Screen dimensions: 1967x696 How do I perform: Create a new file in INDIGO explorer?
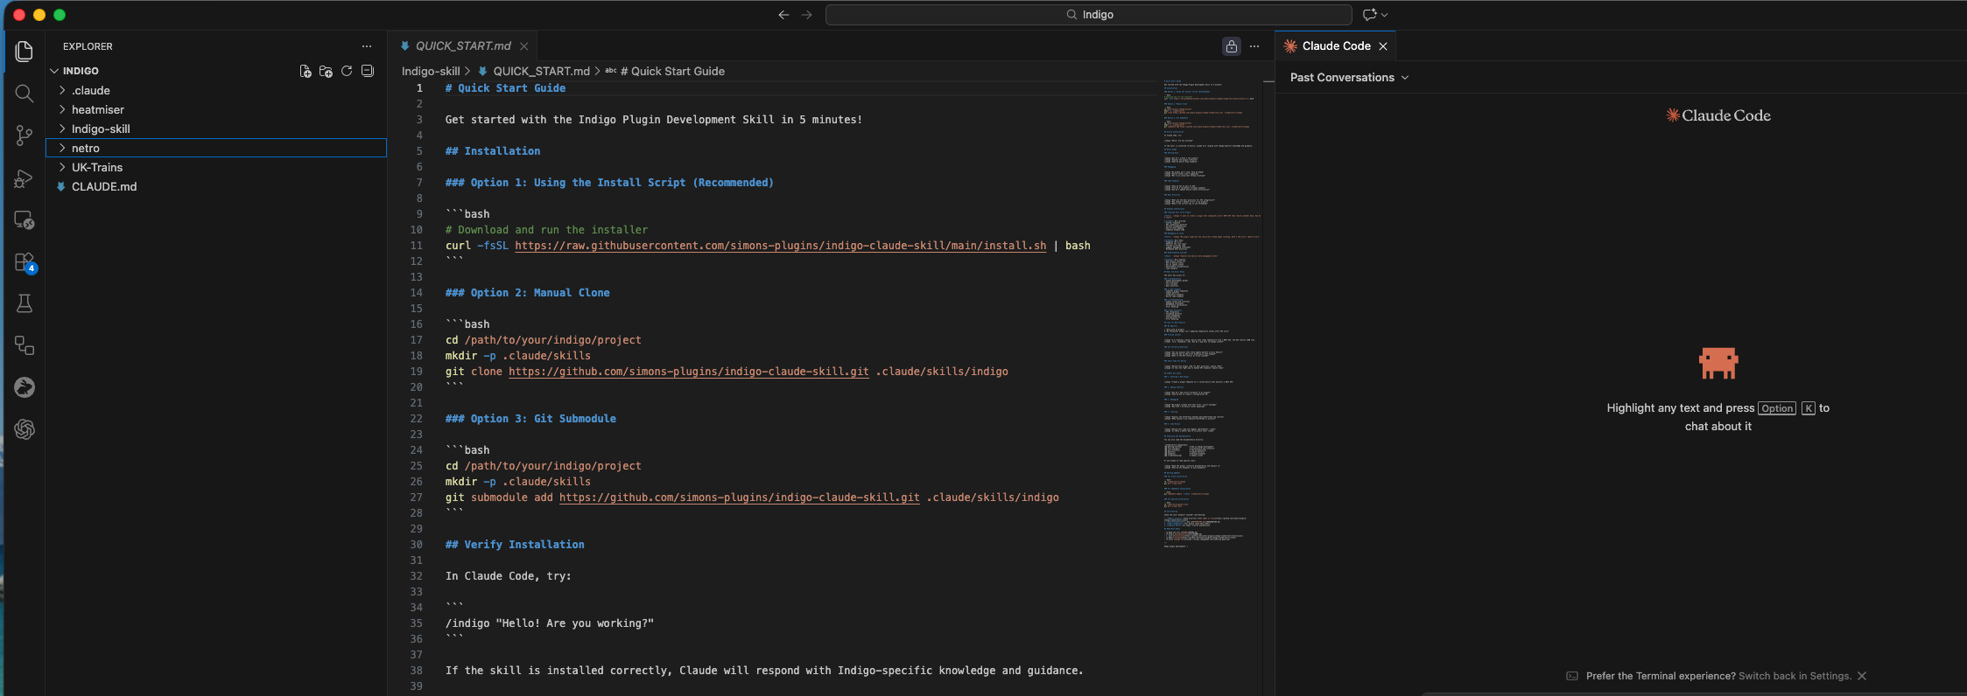(x=305, y=71)
